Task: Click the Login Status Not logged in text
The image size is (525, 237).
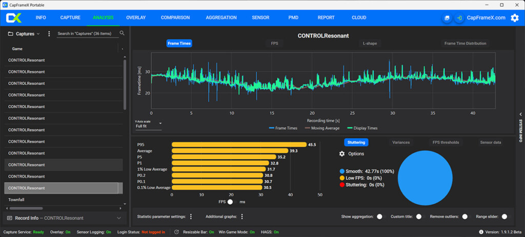Action: tap(141, 232)
